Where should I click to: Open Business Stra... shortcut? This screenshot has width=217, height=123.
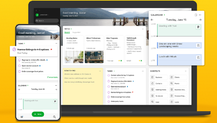(178, 89)
